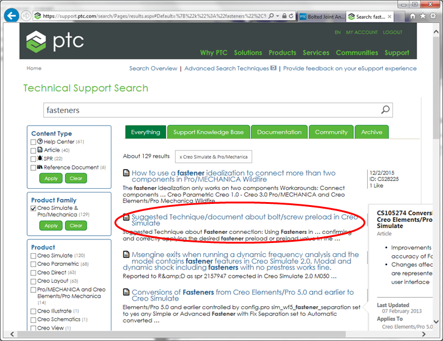Image resolution: width=443 pixels, height=341 pixels.
Task: Go back with the browser back arrow
Action: (11, 16)
